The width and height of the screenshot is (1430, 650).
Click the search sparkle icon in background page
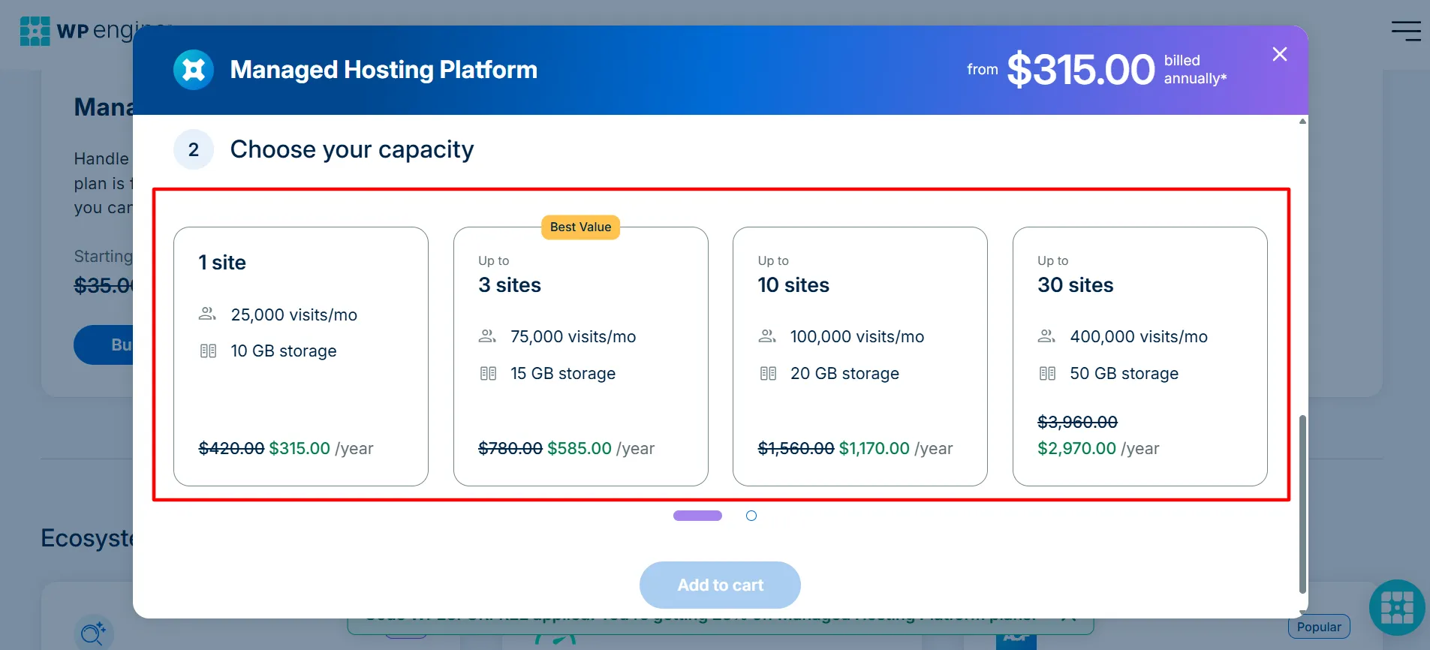tap(94, 633)
